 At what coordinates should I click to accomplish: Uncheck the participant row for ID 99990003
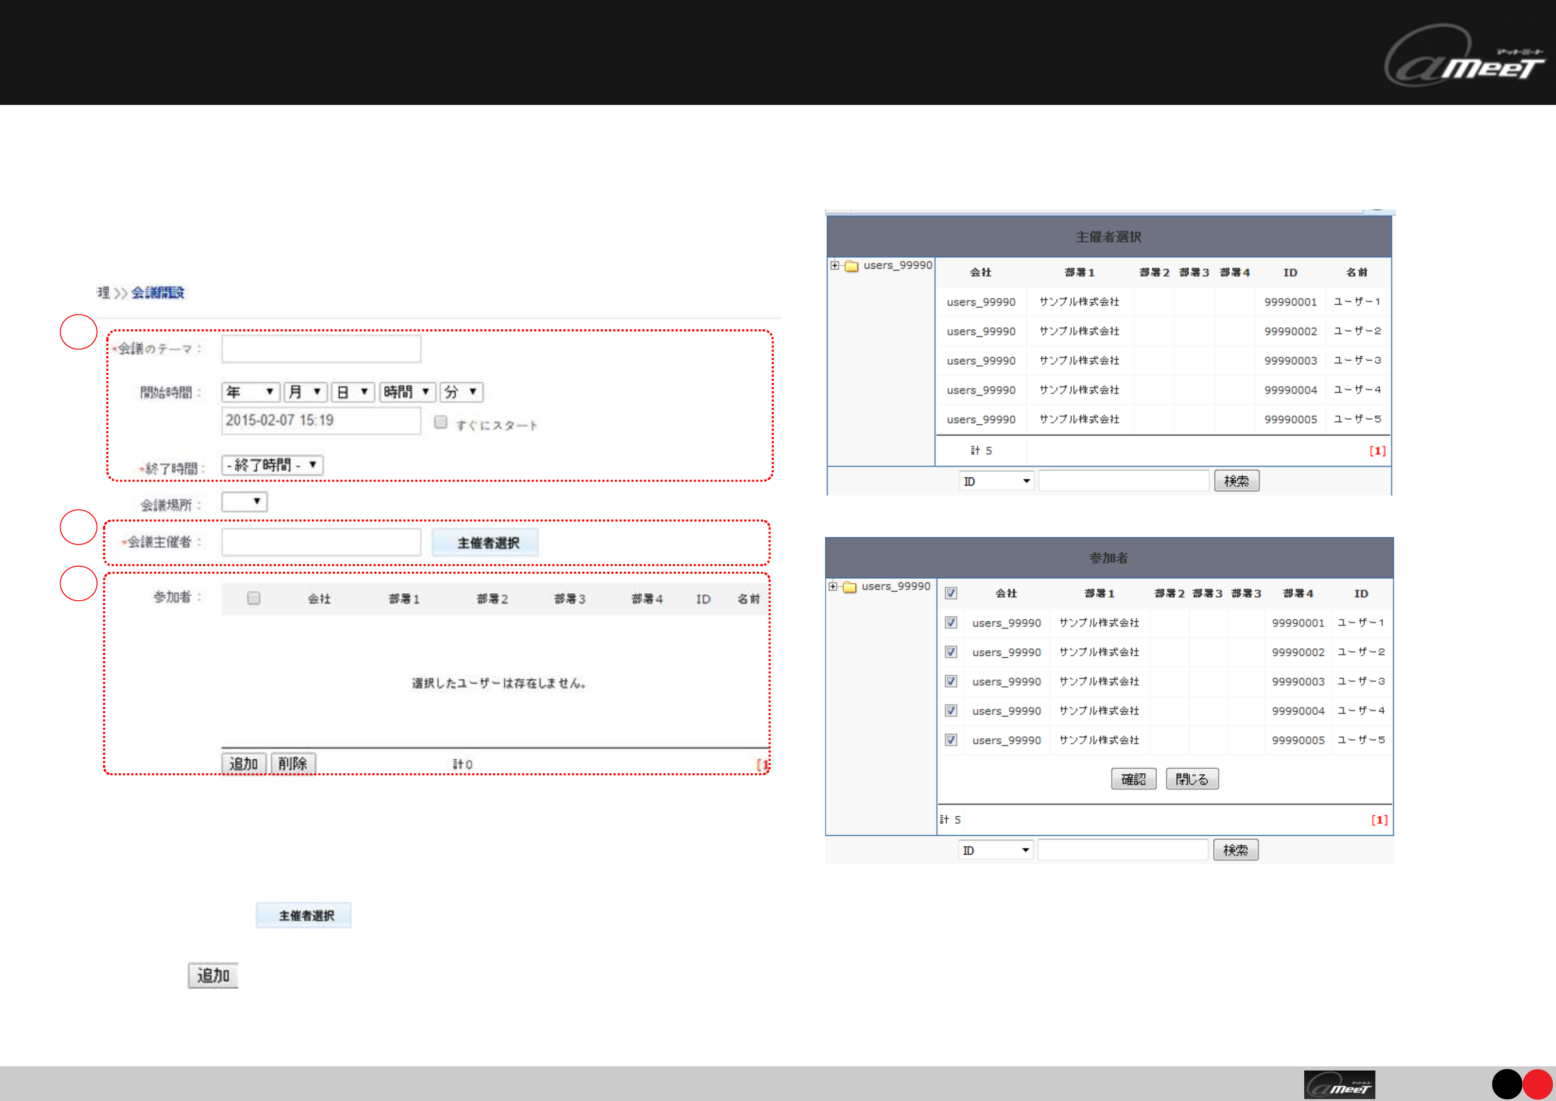click(x=951, y=681)
